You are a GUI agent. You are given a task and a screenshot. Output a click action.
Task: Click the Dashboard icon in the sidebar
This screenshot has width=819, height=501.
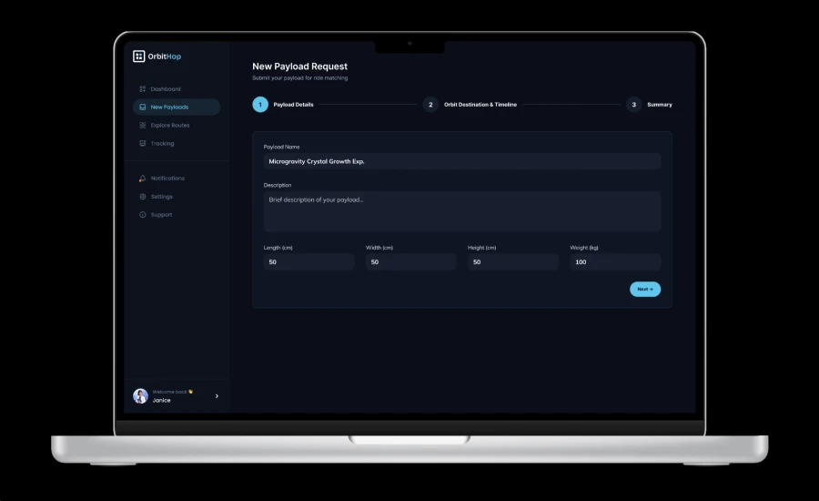tap(143, 89)
